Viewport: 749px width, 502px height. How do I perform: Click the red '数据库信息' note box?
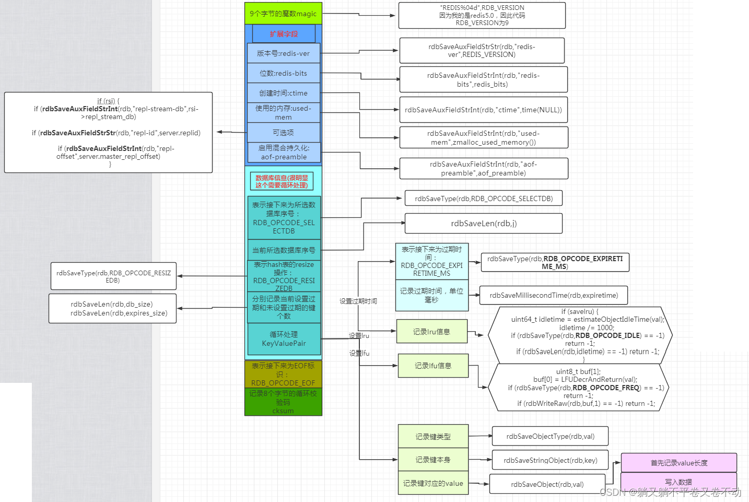coord(282,181)
